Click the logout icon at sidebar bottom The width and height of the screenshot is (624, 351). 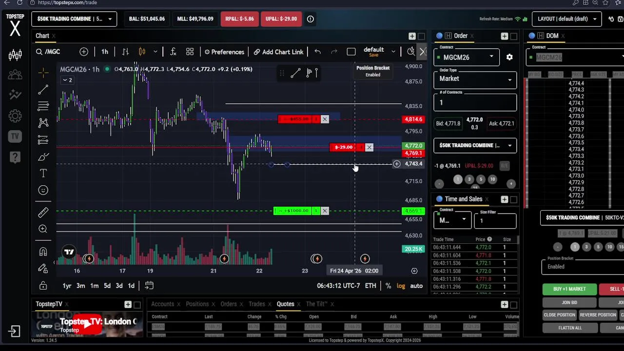[x=14, y=331]
